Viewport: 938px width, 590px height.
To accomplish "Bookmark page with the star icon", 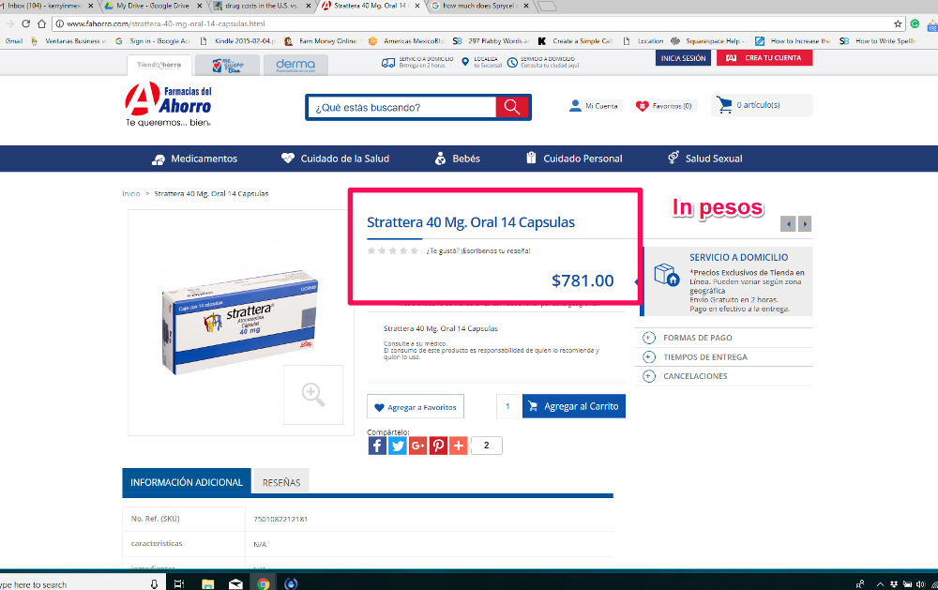I will point(898,24).
